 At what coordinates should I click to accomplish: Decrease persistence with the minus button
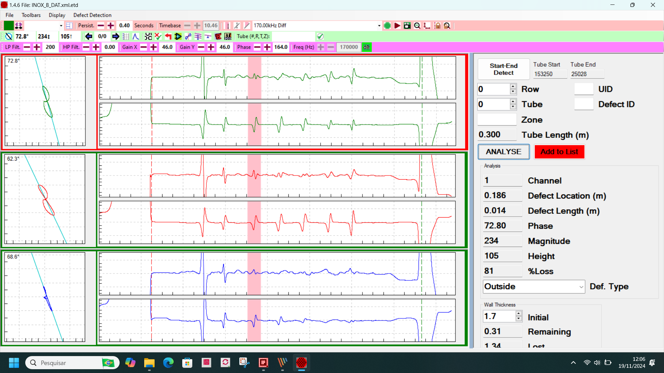[101, 26]
